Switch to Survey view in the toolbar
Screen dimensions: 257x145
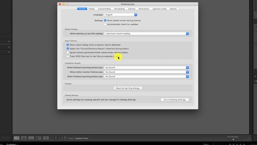pyautogui.click(x=39, y=138)
